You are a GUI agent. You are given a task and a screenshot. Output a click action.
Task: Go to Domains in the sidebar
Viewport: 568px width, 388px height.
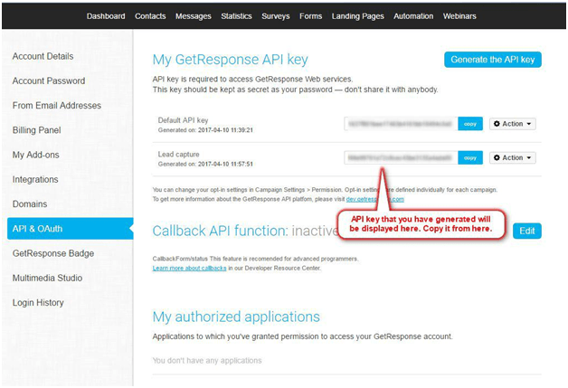click(30, 204)
